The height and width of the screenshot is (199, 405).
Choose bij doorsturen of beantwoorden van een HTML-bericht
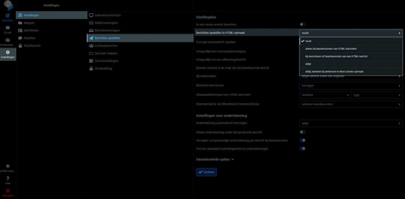click(x=336, y=56)
